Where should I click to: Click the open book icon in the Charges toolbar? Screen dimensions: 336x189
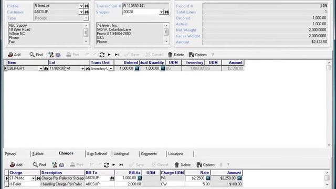tap(62, 165)
